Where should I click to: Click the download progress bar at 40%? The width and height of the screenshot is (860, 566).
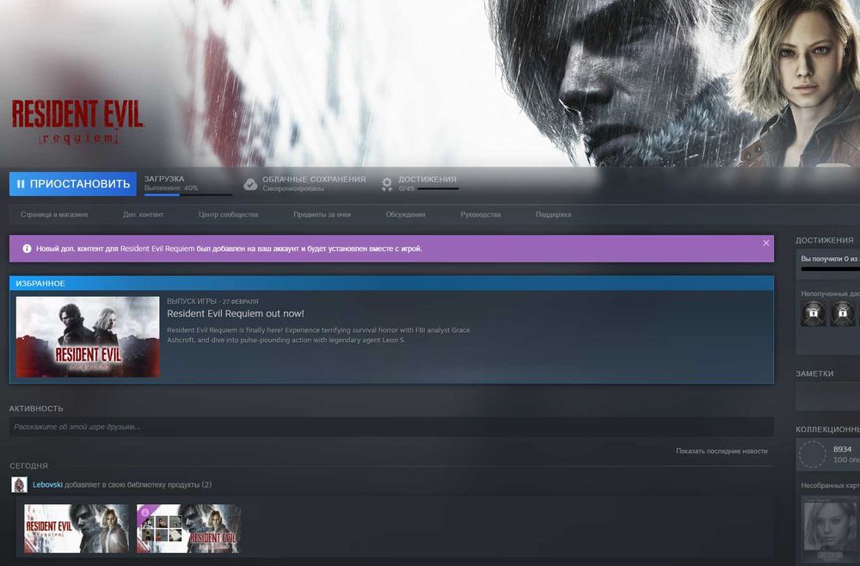(188, 194)
